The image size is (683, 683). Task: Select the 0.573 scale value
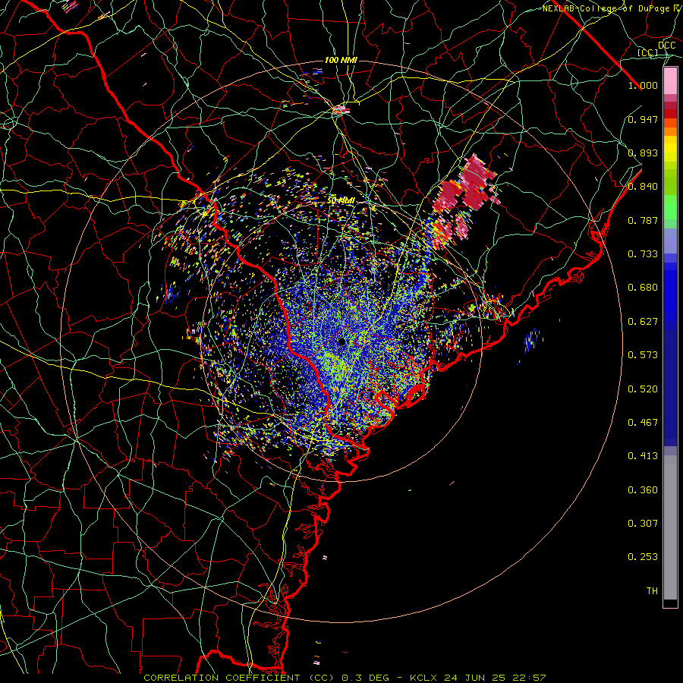643,355
